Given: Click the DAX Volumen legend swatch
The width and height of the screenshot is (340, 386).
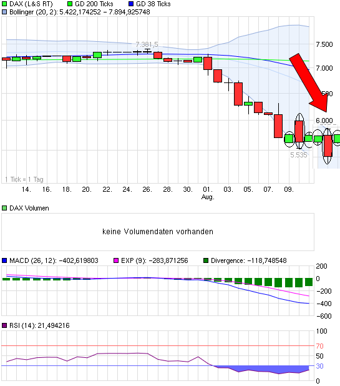Looking at the screenshot, I should click(x=4, y=208).
